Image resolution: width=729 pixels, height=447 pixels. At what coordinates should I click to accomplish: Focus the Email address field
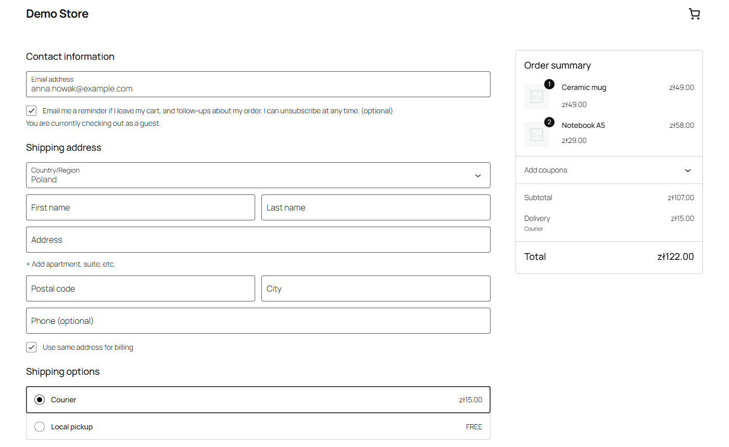pos(258,84)
